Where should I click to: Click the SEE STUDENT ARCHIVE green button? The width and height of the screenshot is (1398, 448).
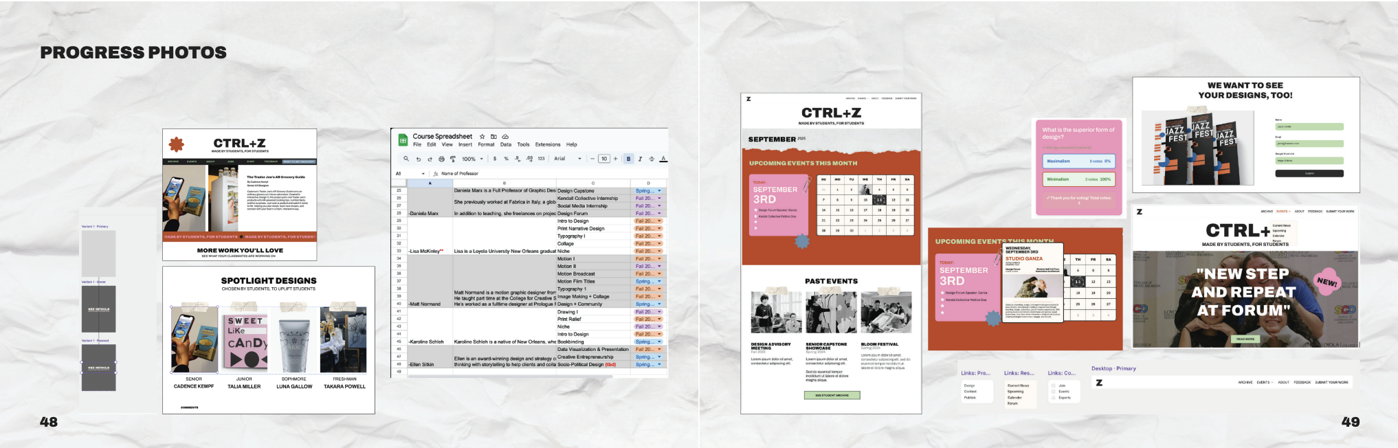click(832, 395)
